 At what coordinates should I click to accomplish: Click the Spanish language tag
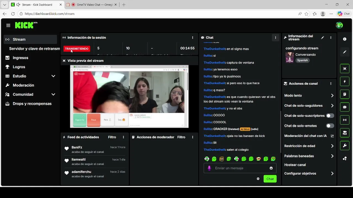pyautogui.click(x=303, y=60)
